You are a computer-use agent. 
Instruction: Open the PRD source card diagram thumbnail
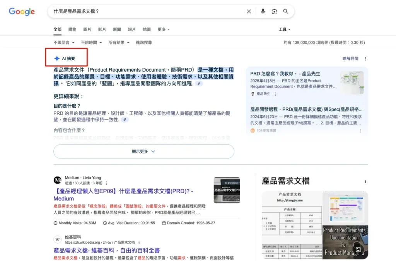coord(352,83)
